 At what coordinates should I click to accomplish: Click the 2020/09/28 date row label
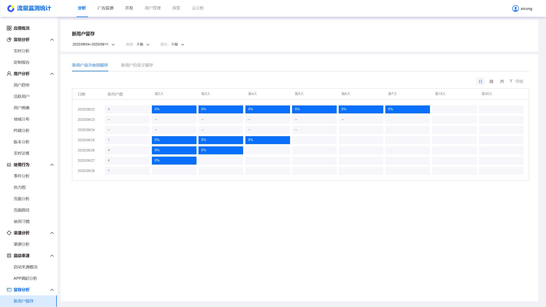[x=86, y=171]
